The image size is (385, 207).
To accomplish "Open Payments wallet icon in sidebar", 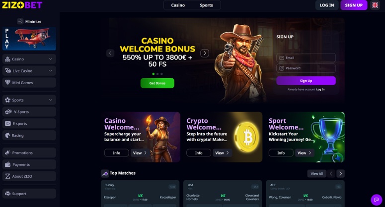I will 8,164.
